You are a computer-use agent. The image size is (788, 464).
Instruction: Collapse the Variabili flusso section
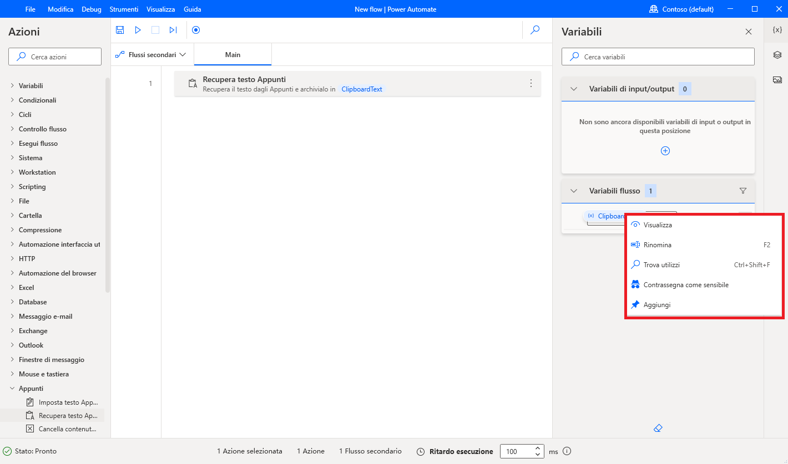pyautogui.click(x=573, y=190)
